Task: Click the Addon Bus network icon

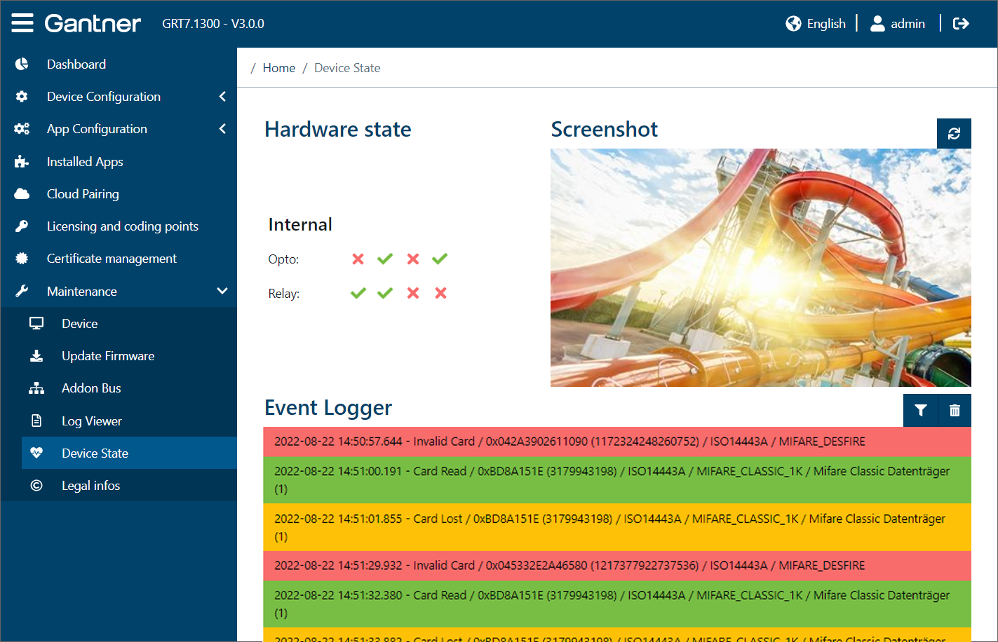Action: click(x=36, y=388)
